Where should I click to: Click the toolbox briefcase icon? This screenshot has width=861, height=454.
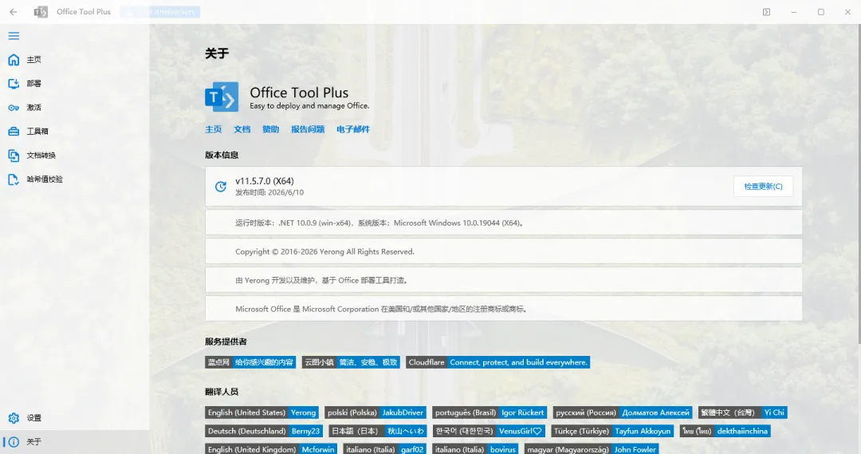click(14, 132)
